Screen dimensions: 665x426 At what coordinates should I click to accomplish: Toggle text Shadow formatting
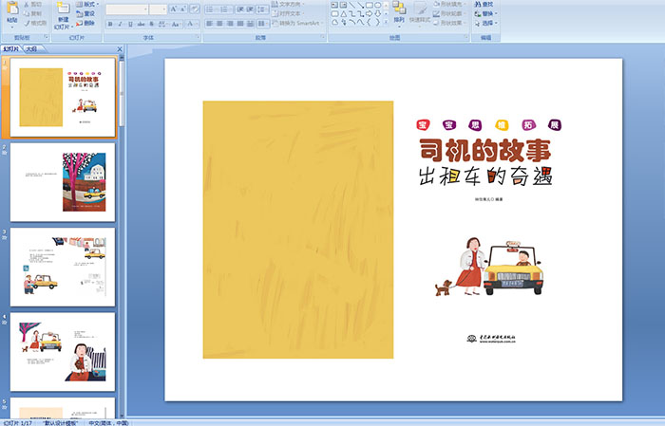tap(151, 24)
